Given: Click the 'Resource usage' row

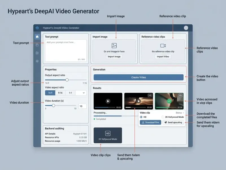Looking at the screenshot, I should [x=66, y=141].
